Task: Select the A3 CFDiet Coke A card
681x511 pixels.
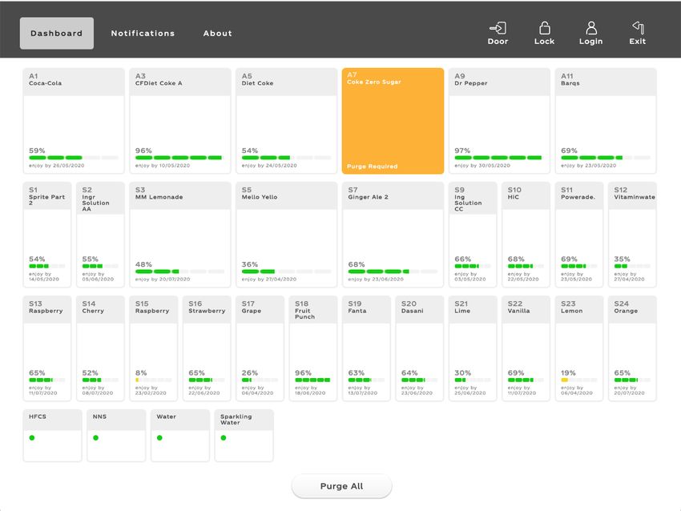Action: click(180, 121)
